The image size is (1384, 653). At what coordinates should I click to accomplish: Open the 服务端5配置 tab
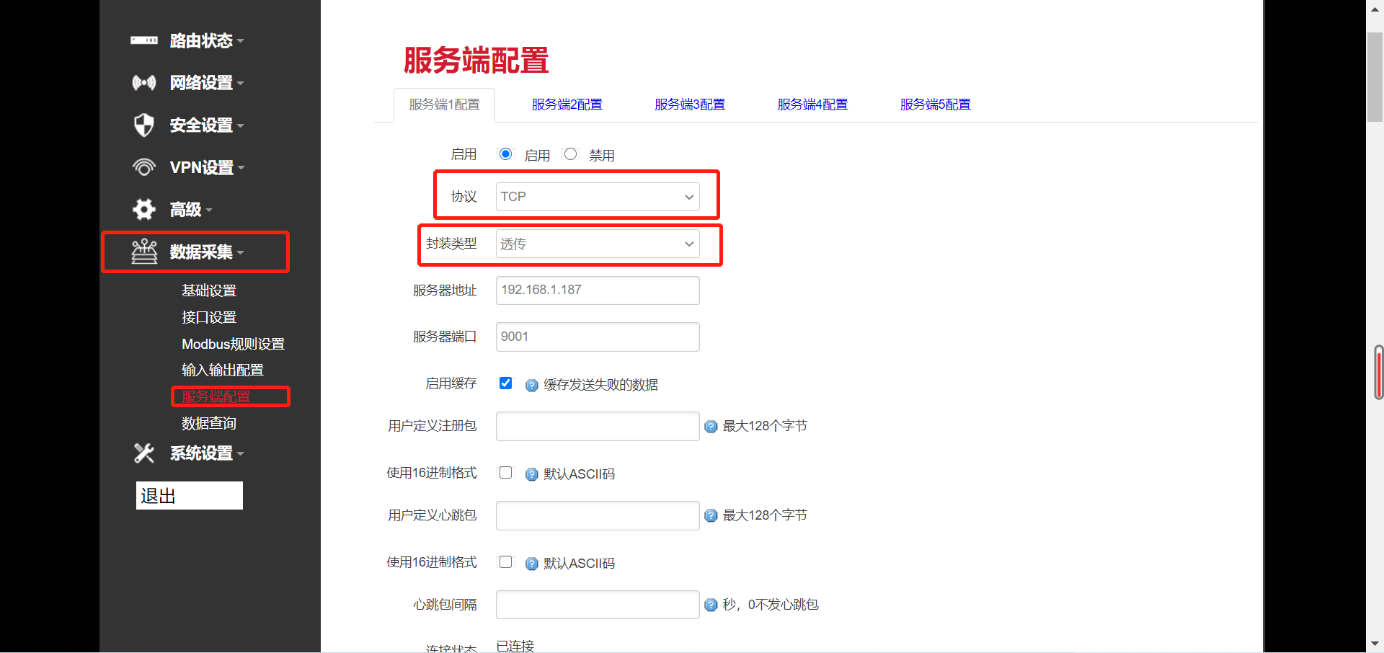[x=935, y=104]
